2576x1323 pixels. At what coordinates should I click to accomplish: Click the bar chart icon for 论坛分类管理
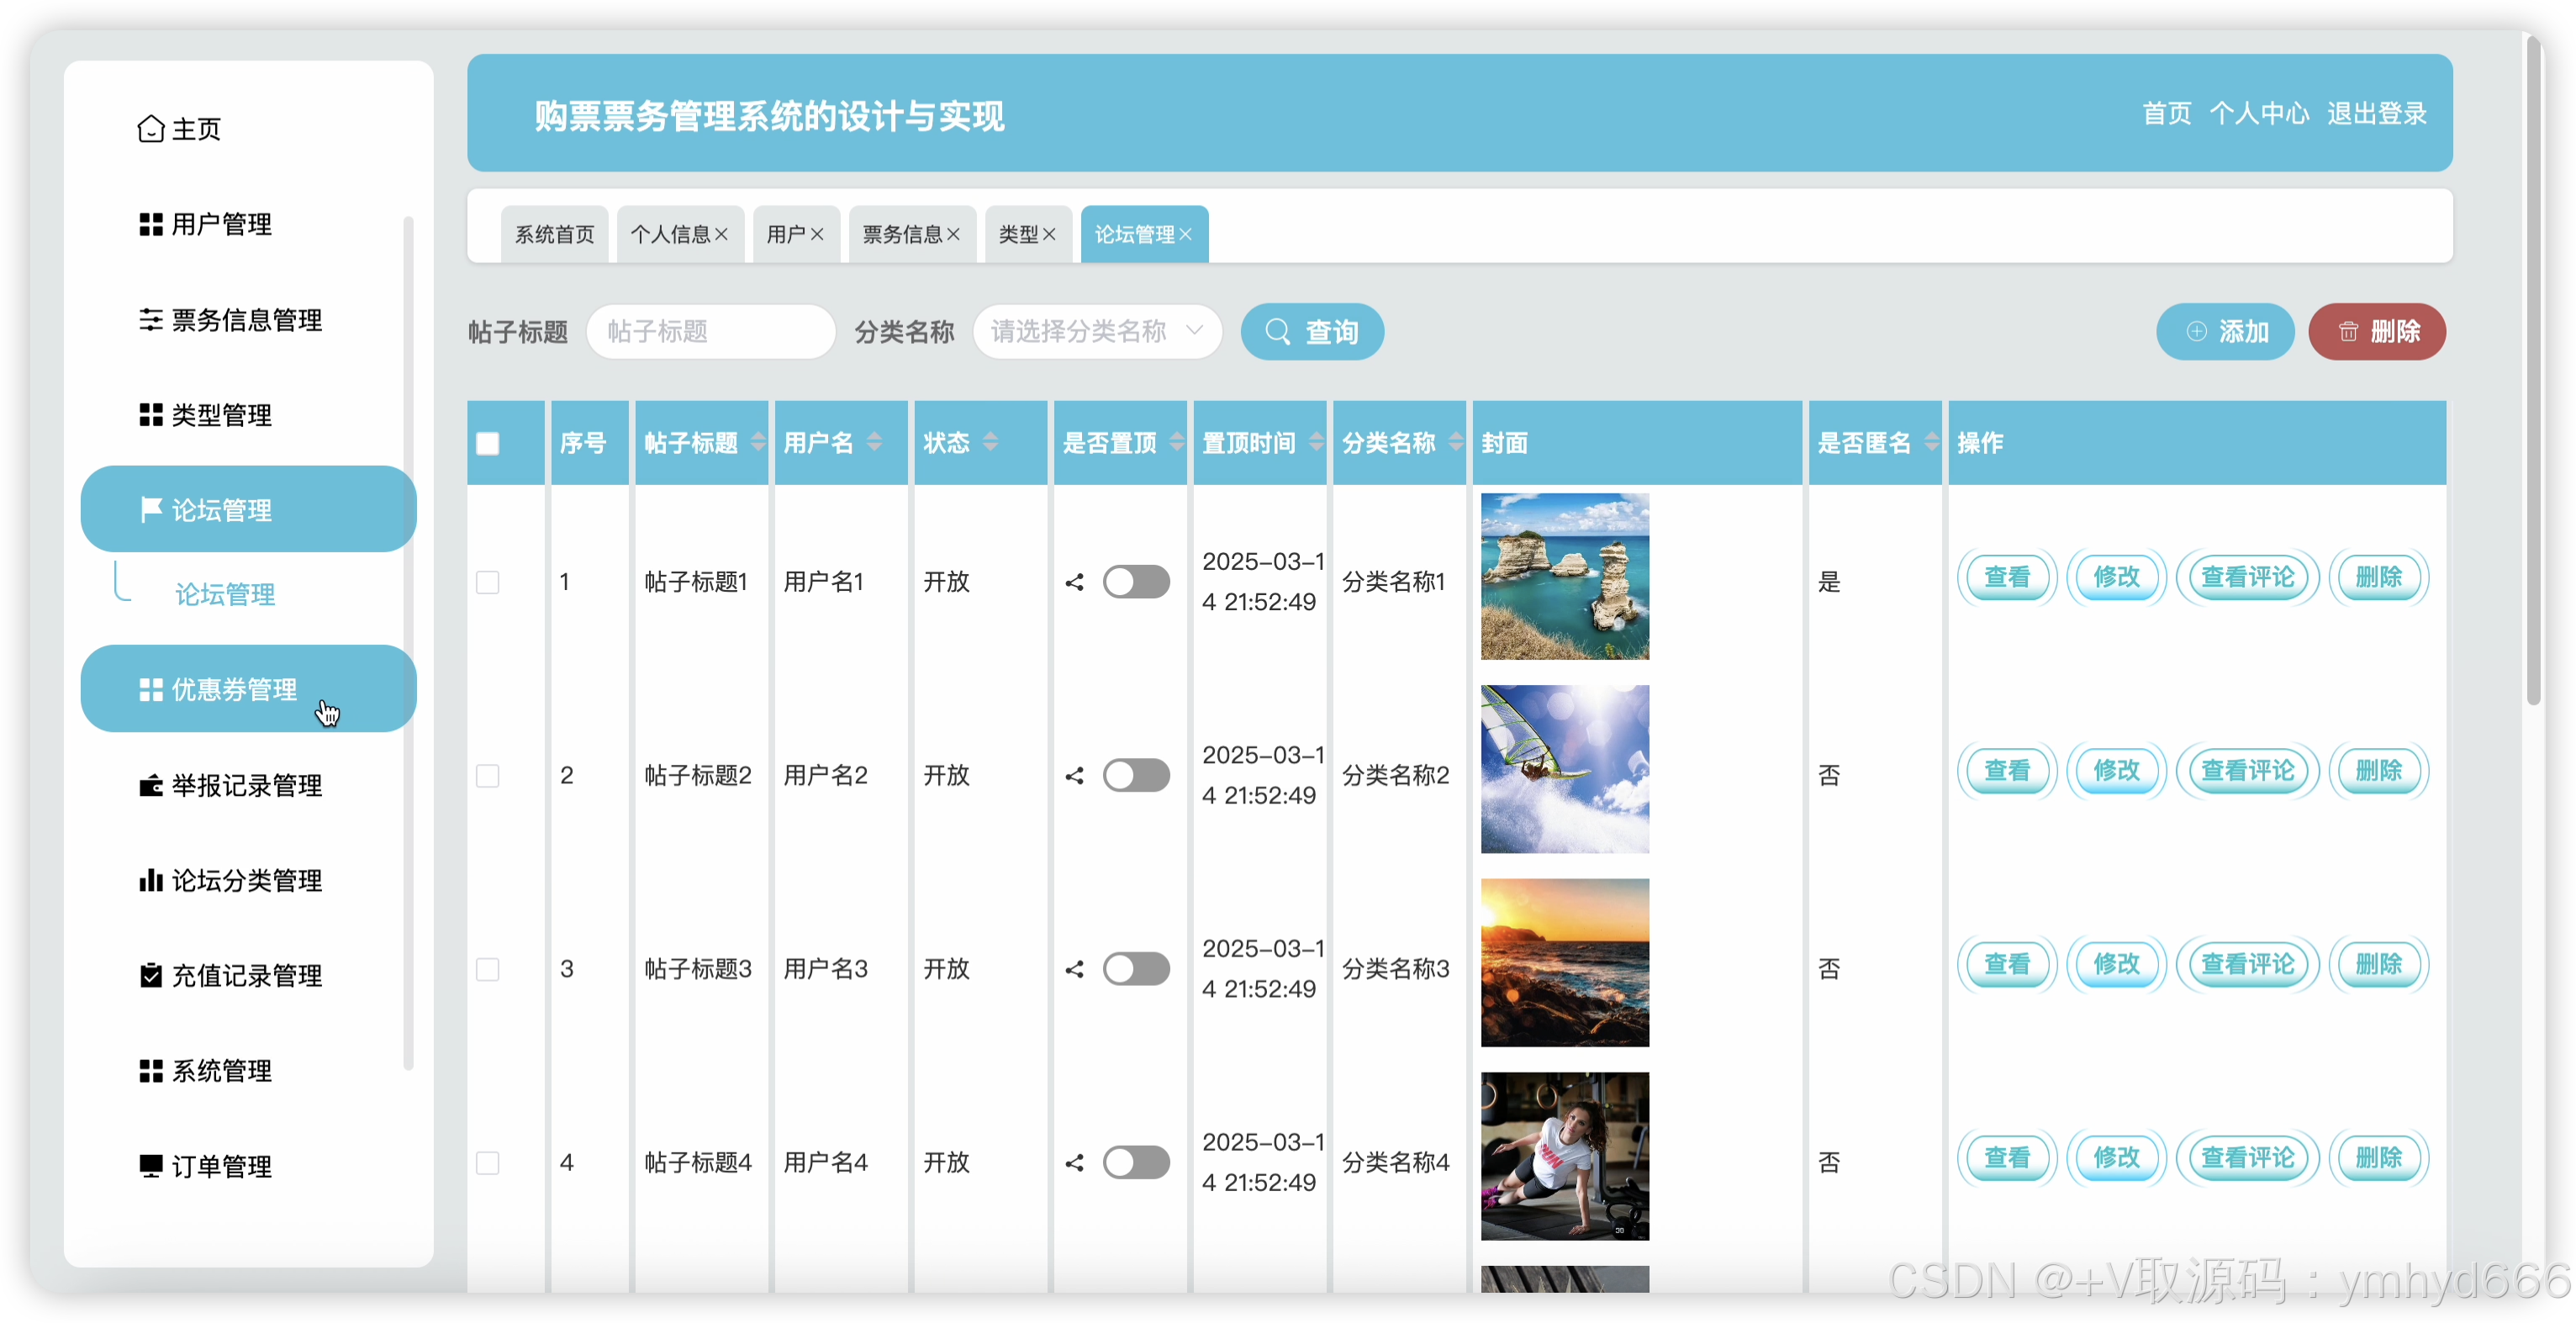click(150, 880)
